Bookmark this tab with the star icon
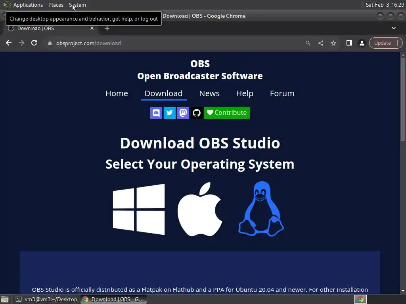This screenshot has height=304, width=406. pos(333,43)
